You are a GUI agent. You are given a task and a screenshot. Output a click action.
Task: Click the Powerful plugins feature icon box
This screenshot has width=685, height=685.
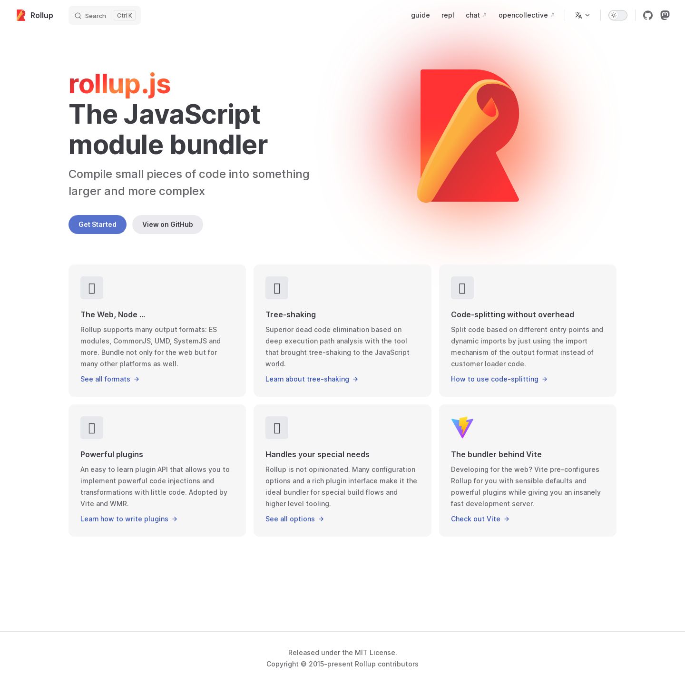pyautogui.click(x=92, y=428)
